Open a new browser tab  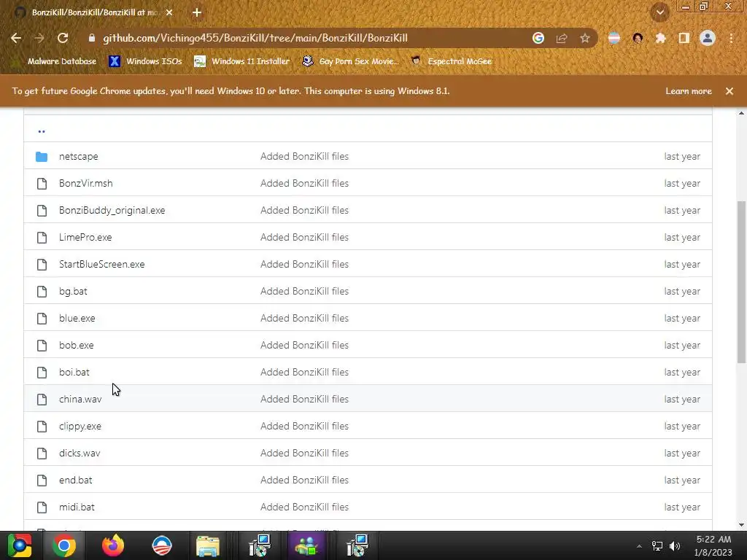(197, 12)
